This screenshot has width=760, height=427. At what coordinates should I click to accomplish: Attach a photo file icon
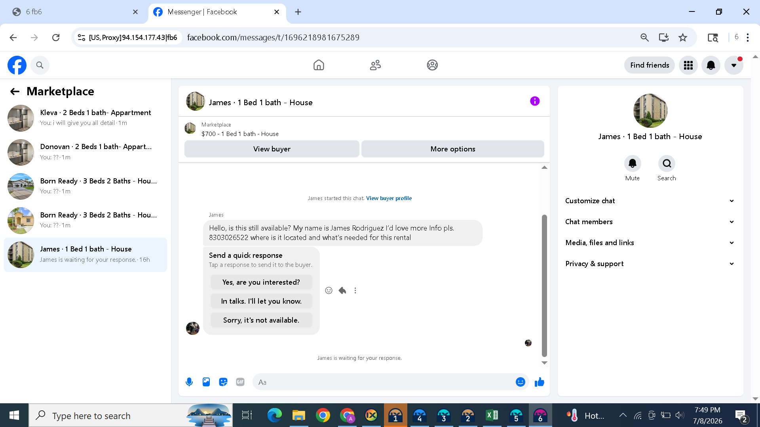tap(206, 382)
